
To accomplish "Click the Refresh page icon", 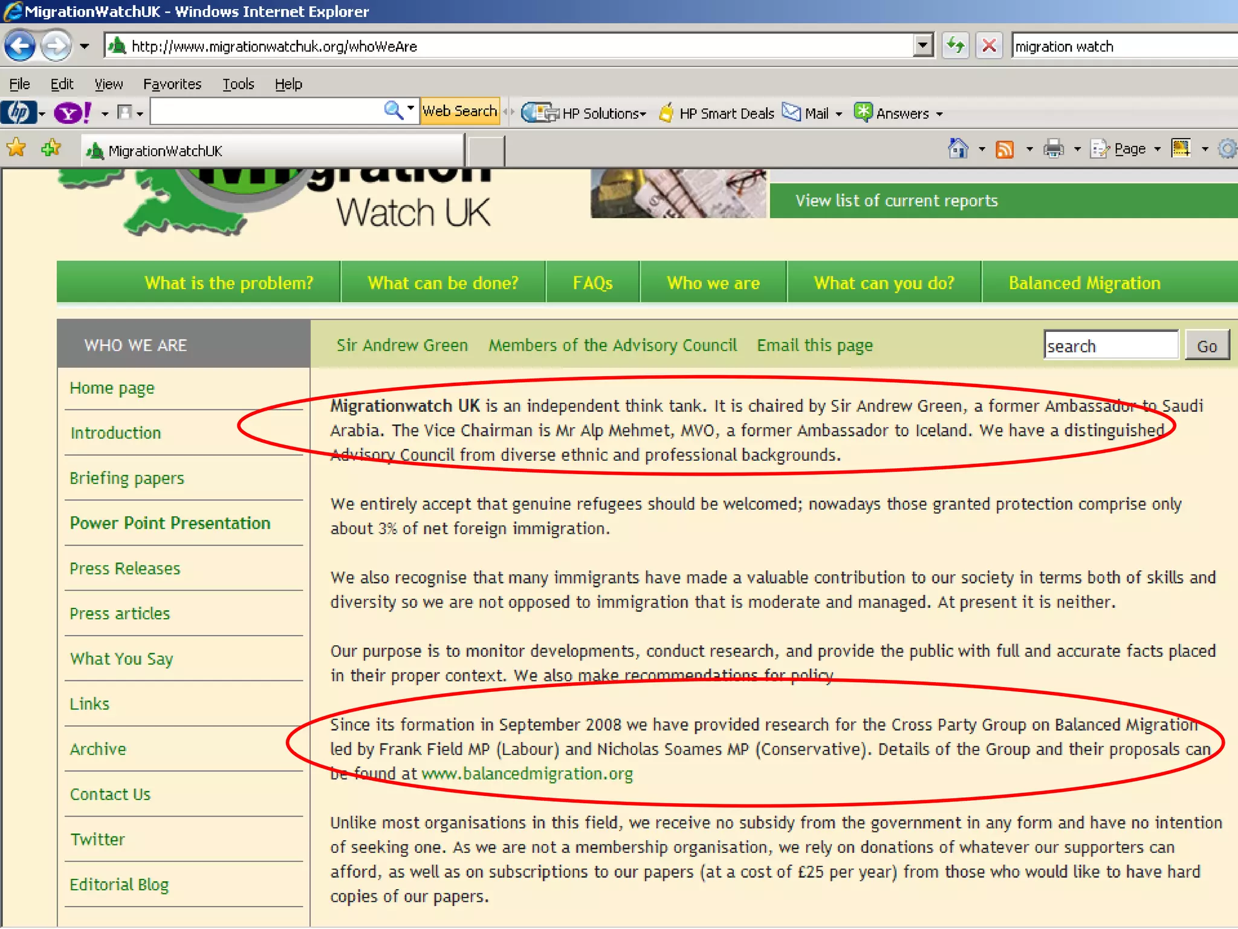I will click(x=956, y=46).
